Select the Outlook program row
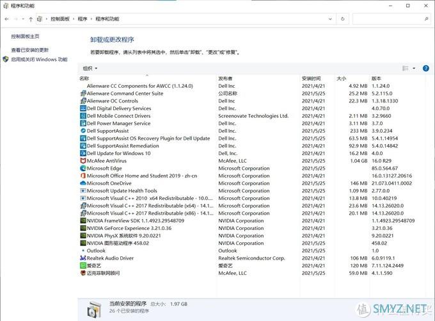 (x=251, y=251)
